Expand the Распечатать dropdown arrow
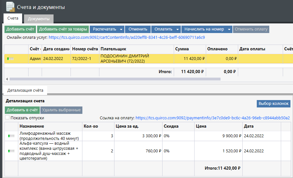Viewport: 293px width, 178px height. coord(121,29)
